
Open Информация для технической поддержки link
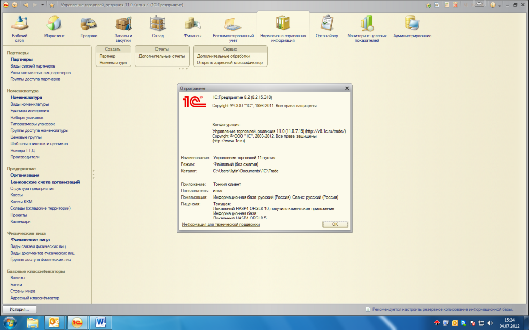[x=221, y=225]
